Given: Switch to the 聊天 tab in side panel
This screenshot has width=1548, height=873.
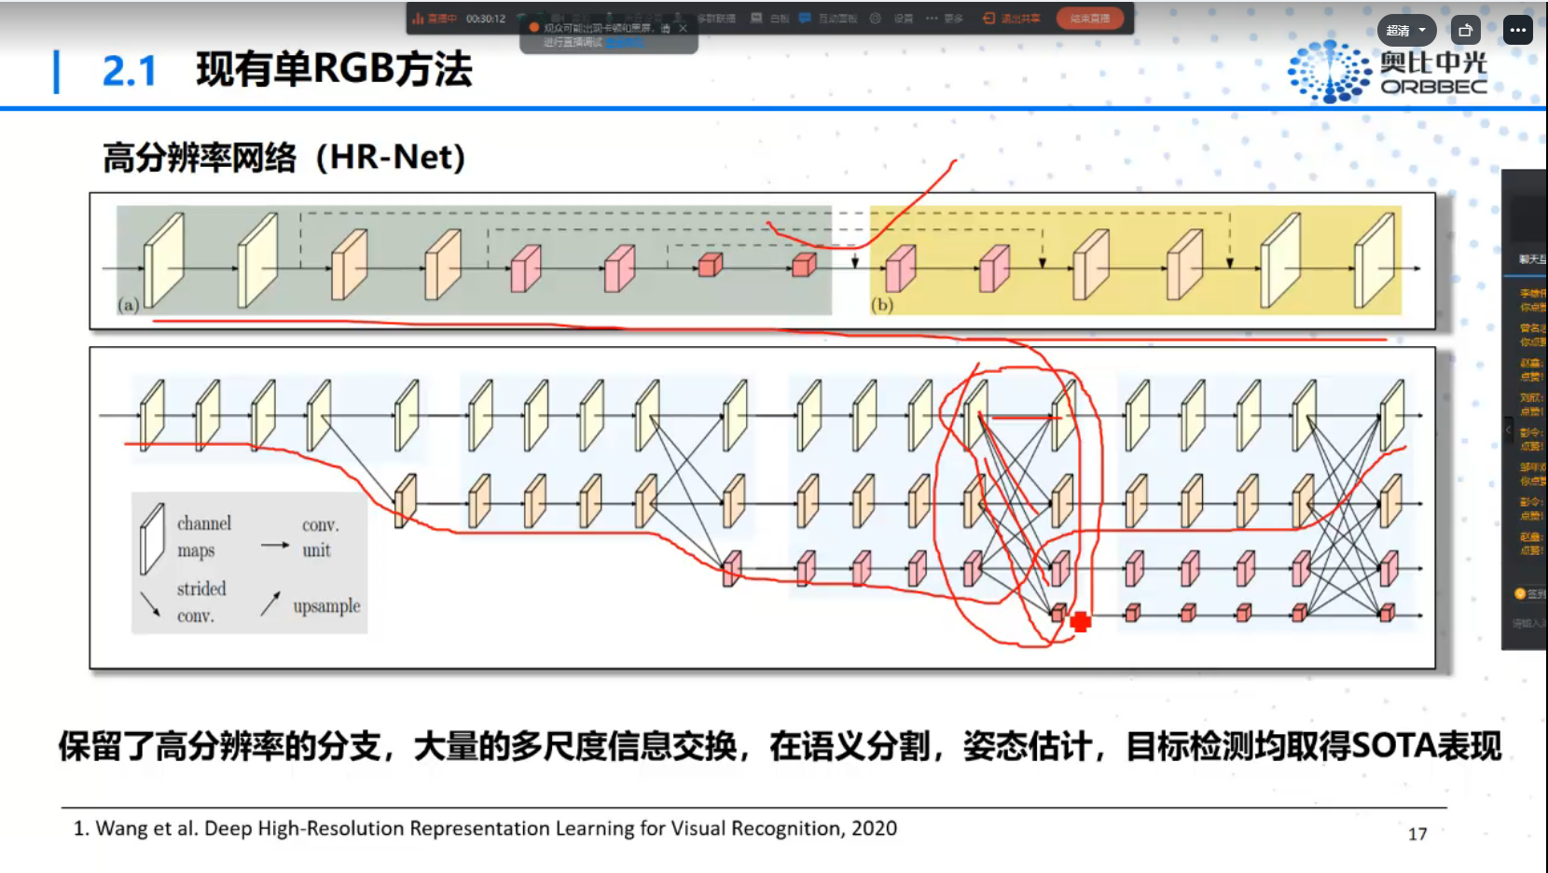Looking at the screenshot, I should coord(1532,259).
